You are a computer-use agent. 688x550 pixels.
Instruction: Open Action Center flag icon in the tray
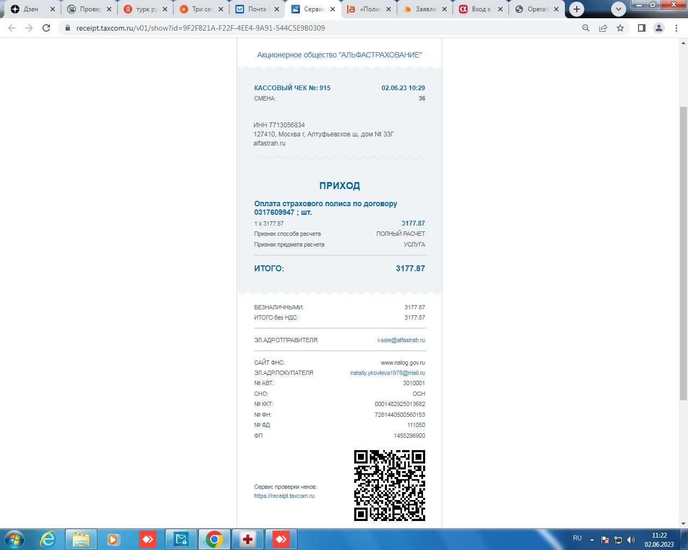[x=605, y=540]
